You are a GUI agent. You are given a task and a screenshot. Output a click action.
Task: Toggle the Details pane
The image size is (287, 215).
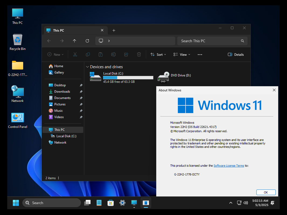[236, 55]
